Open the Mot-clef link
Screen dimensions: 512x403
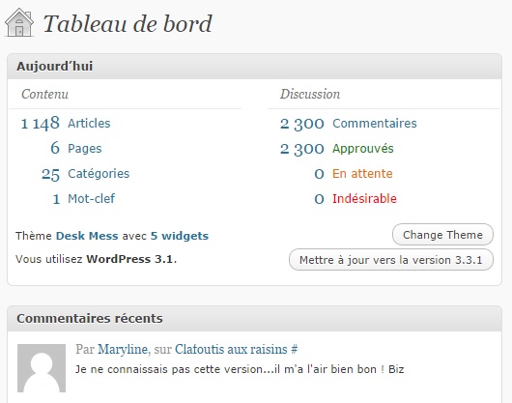pos(92,198)
